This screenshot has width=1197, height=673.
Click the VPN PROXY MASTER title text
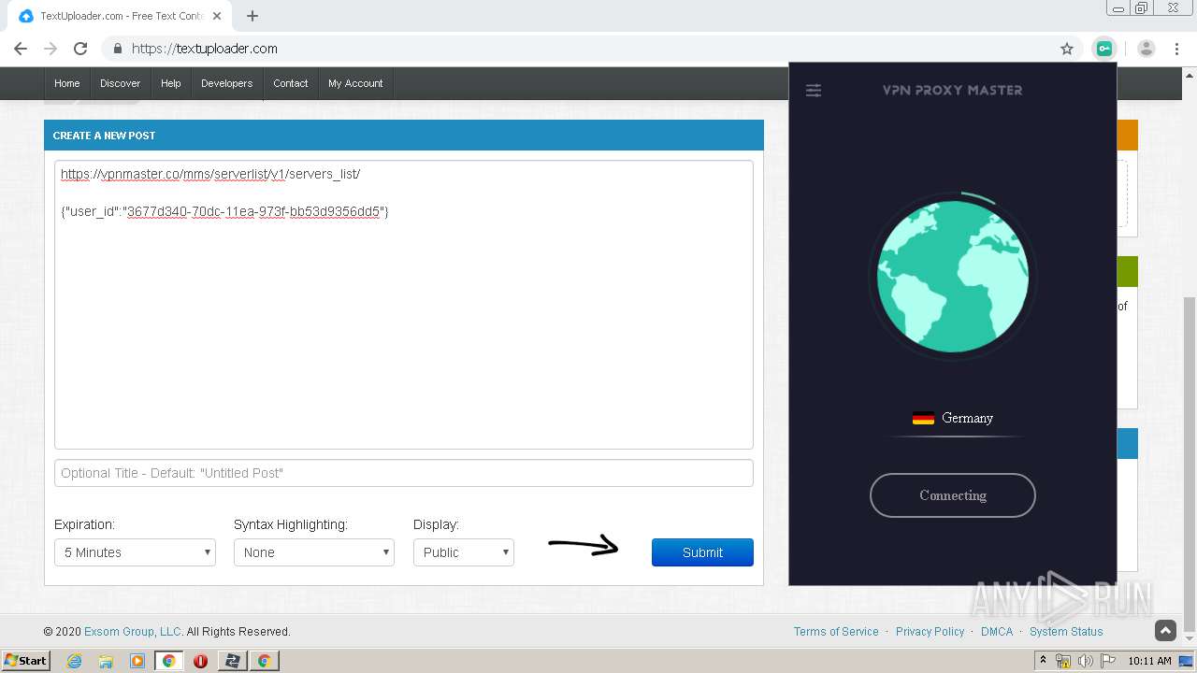click(953, 91)
